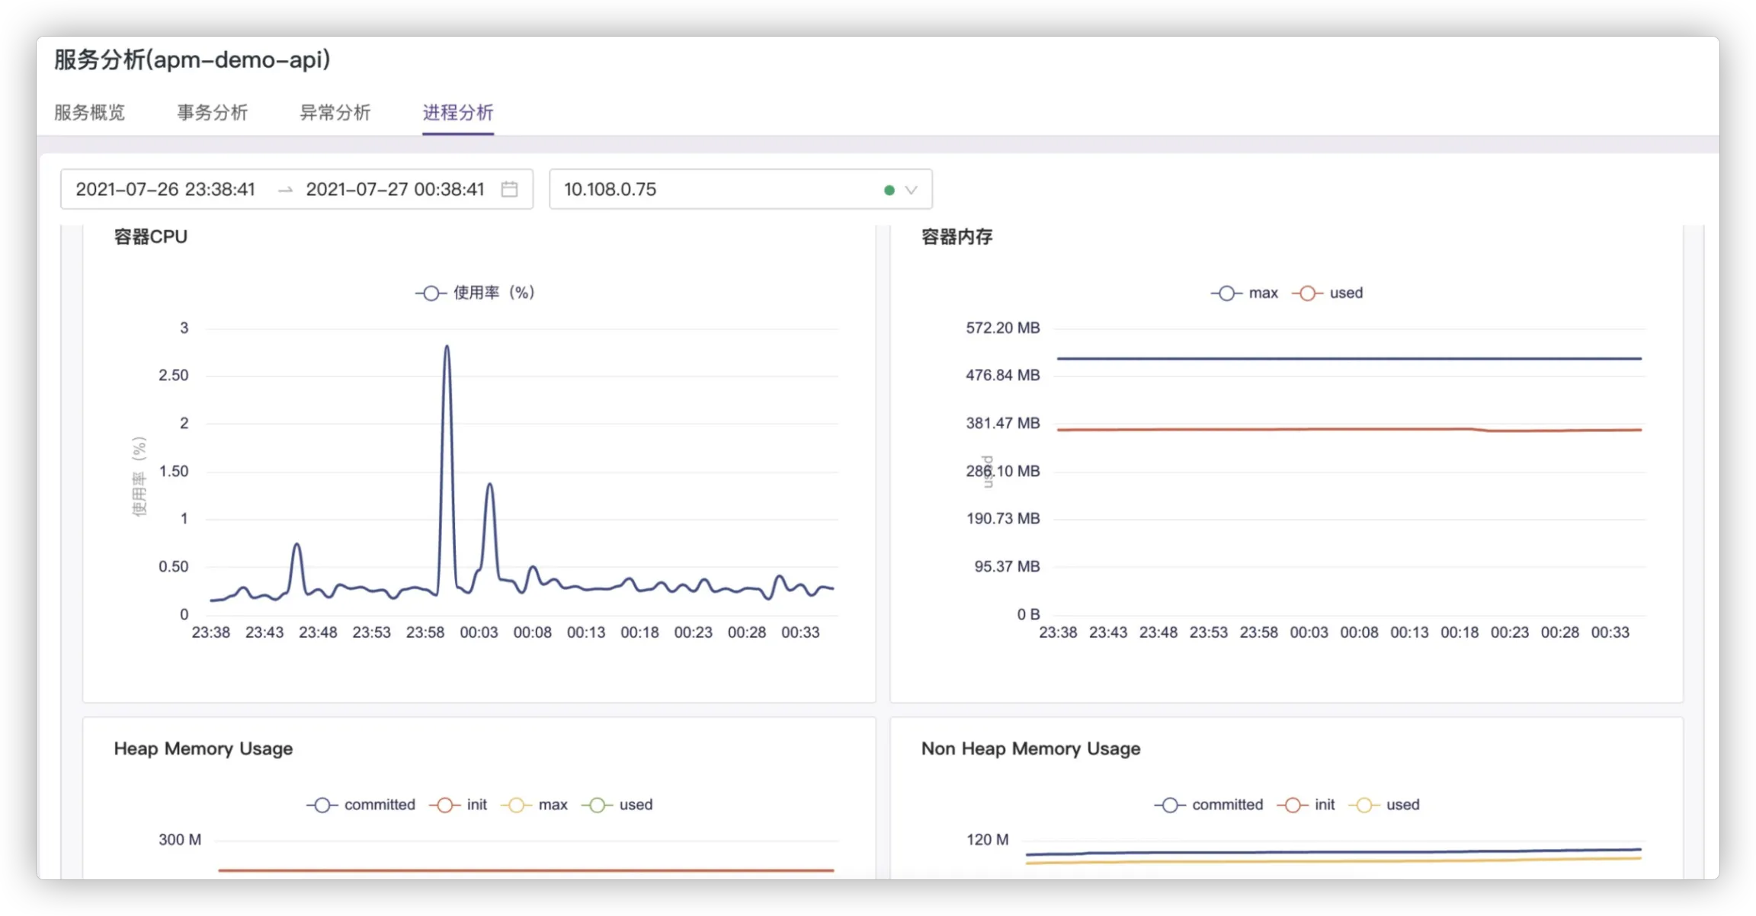Click start time 2021-07-26 23:38:41 field
This screenshot has height=916, width=1756.
click(x=165, y=189)
